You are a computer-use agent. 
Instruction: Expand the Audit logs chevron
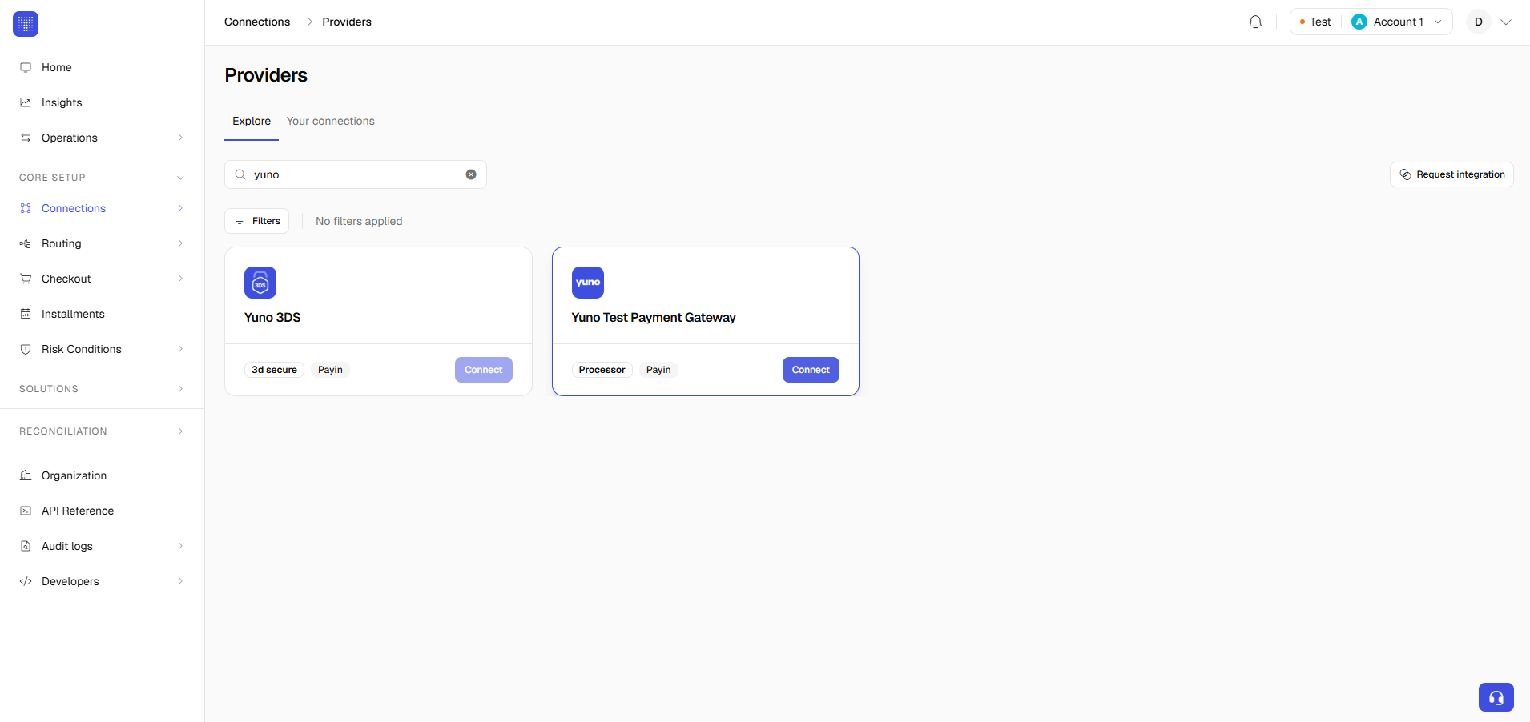(180, 546)
